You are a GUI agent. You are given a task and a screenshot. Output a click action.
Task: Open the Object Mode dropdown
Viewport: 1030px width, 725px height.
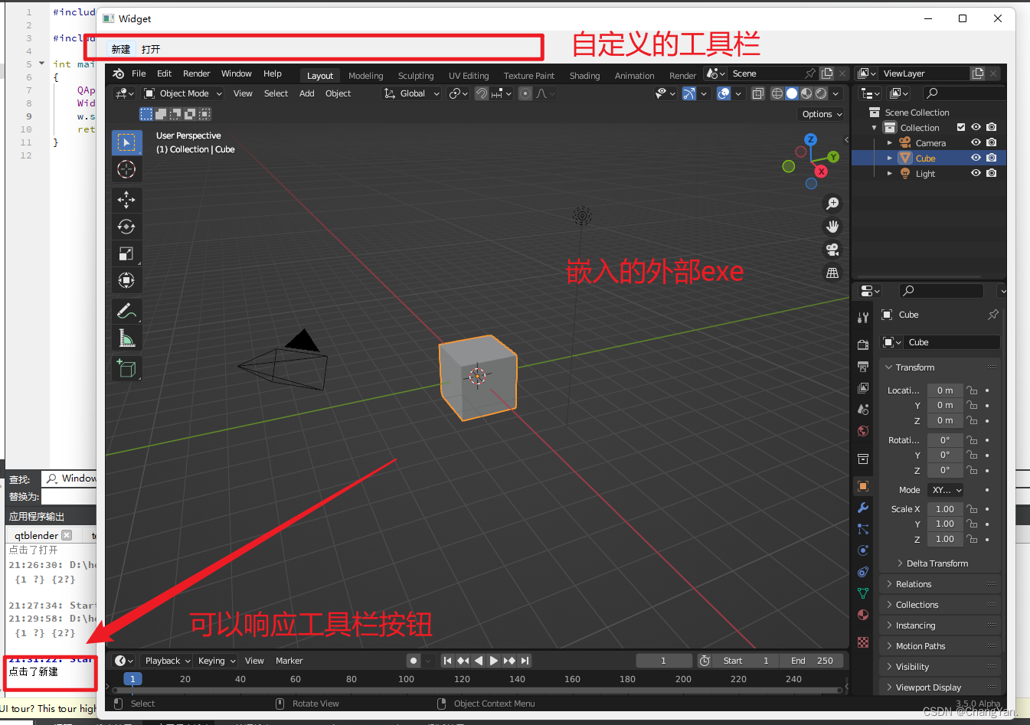click(x=183, y=93)
